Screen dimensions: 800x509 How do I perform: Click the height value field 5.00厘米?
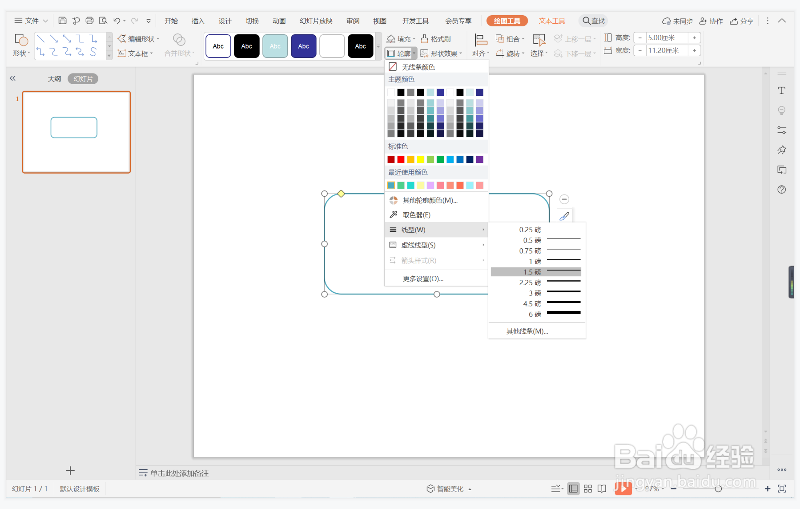(666, 38)
